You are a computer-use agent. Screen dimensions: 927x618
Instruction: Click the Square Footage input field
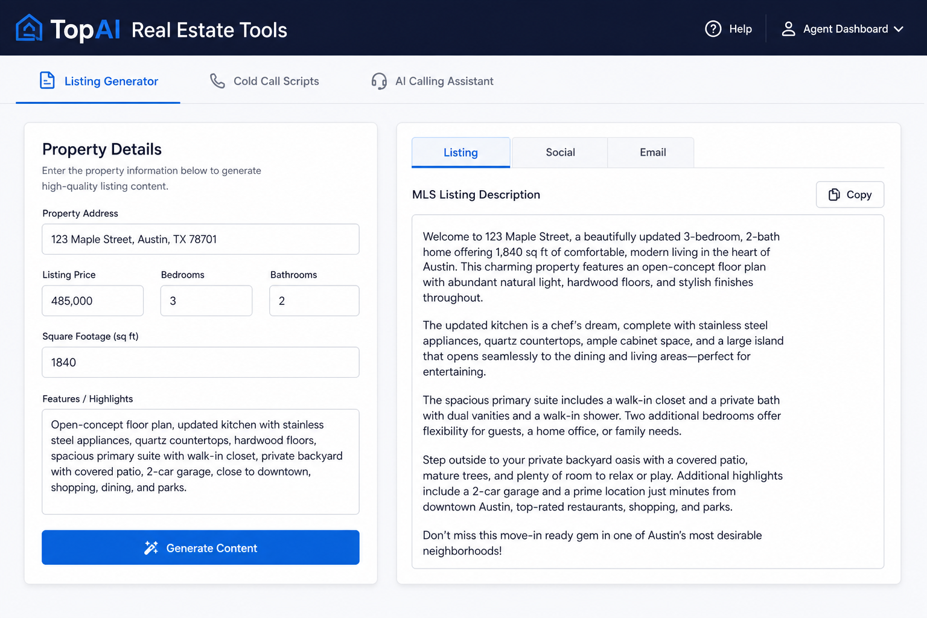[x=200, y=362]
